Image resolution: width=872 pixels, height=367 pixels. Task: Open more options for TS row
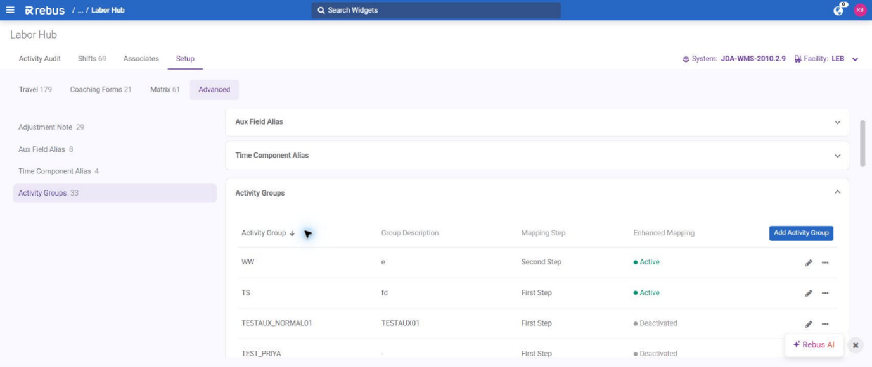(825, 293)
